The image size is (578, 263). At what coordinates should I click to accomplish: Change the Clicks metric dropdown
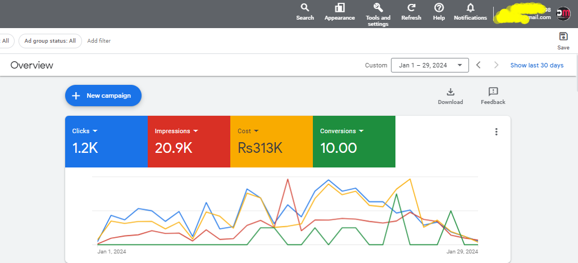[x=85, y=131]
